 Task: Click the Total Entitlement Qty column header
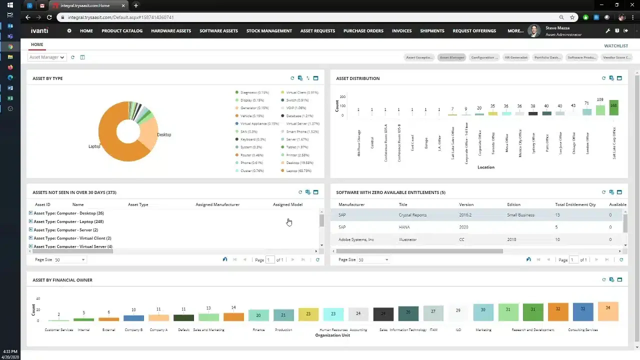point(575,204)
